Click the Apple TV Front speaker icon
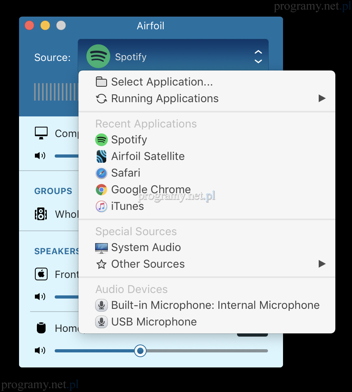Image resolution: width=352 pixels, height=392 pixels. tap(41, 274)
